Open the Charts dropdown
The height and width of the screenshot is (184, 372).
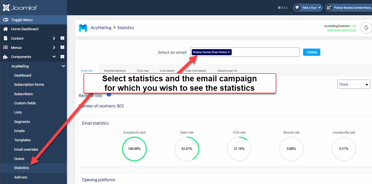click(354, 84)
